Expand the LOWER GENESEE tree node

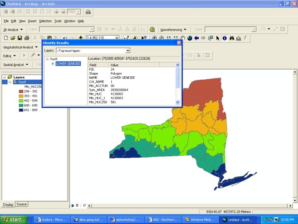(53, 63)
